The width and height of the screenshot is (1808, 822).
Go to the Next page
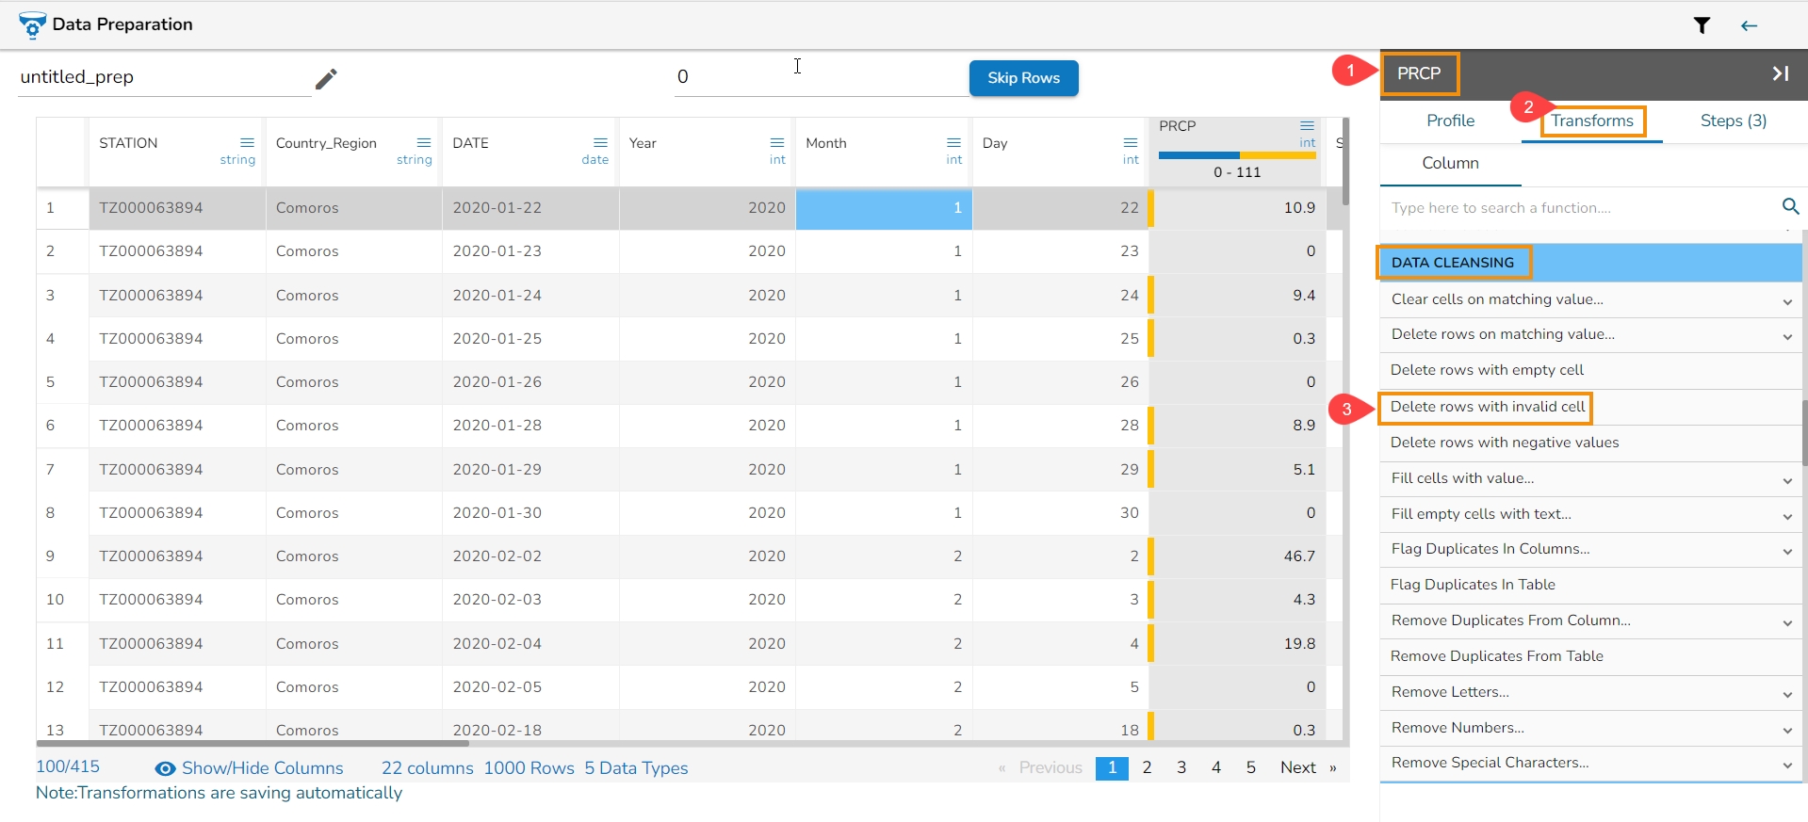pos(1297,767)
